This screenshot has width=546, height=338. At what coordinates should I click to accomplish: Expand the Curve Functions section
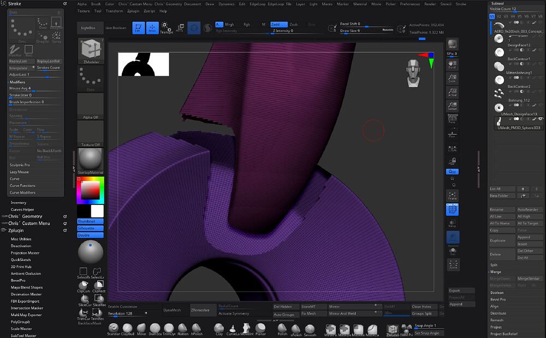(x=22, y=186)
